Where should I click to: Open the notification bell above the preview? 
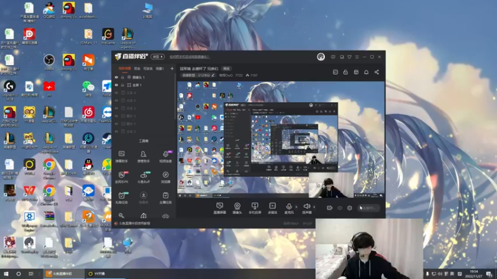tap(366, 72)
